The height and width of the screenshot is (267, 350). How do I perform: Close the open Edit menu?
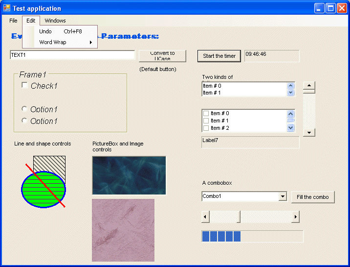point(31,21)
